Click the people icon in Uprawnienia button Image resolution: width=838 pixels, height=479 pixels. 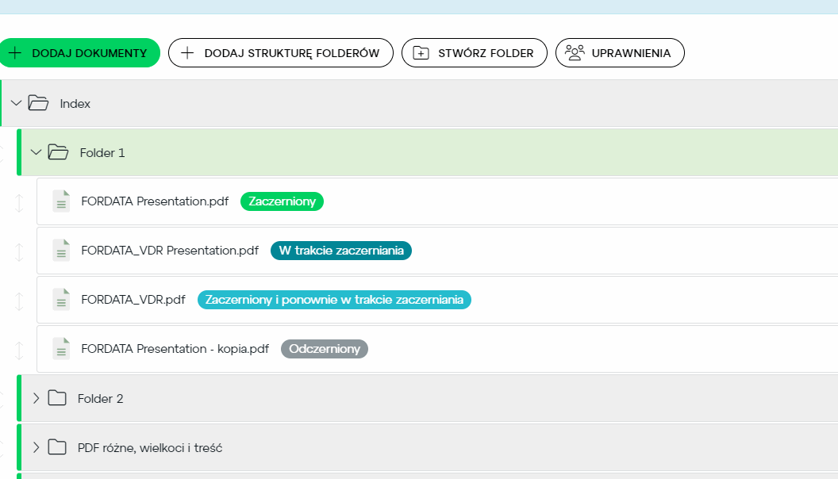click(x=575, y=53)
